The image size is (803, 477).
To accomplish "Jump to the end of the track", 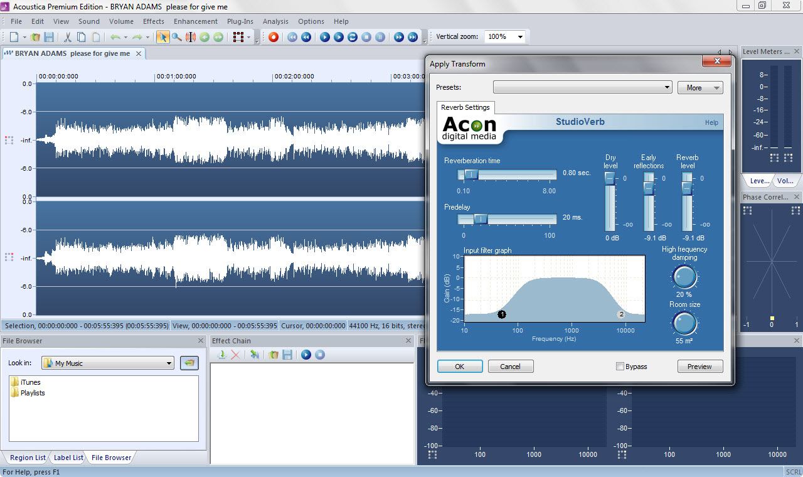I will (413, 37).
